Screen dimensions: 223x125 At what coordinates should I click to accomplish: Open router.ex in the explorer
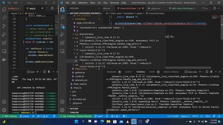79,76
